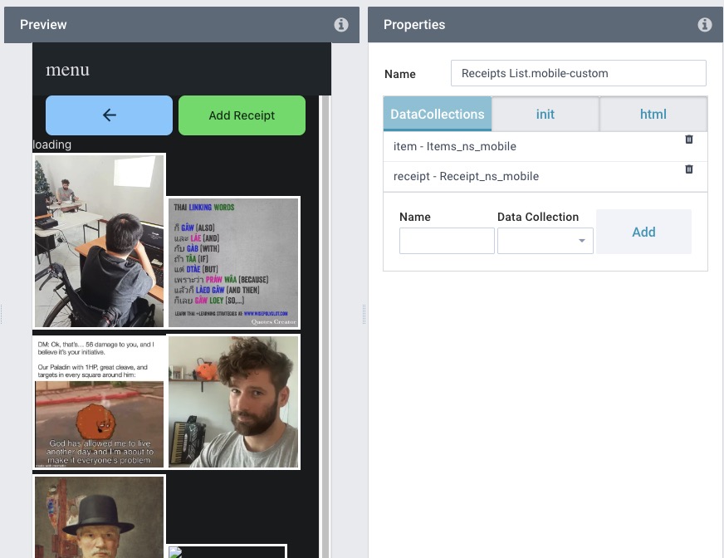Click the Properties panel info icon
The width and height of the screenshot is (724, 558).
tap(705, 25)
